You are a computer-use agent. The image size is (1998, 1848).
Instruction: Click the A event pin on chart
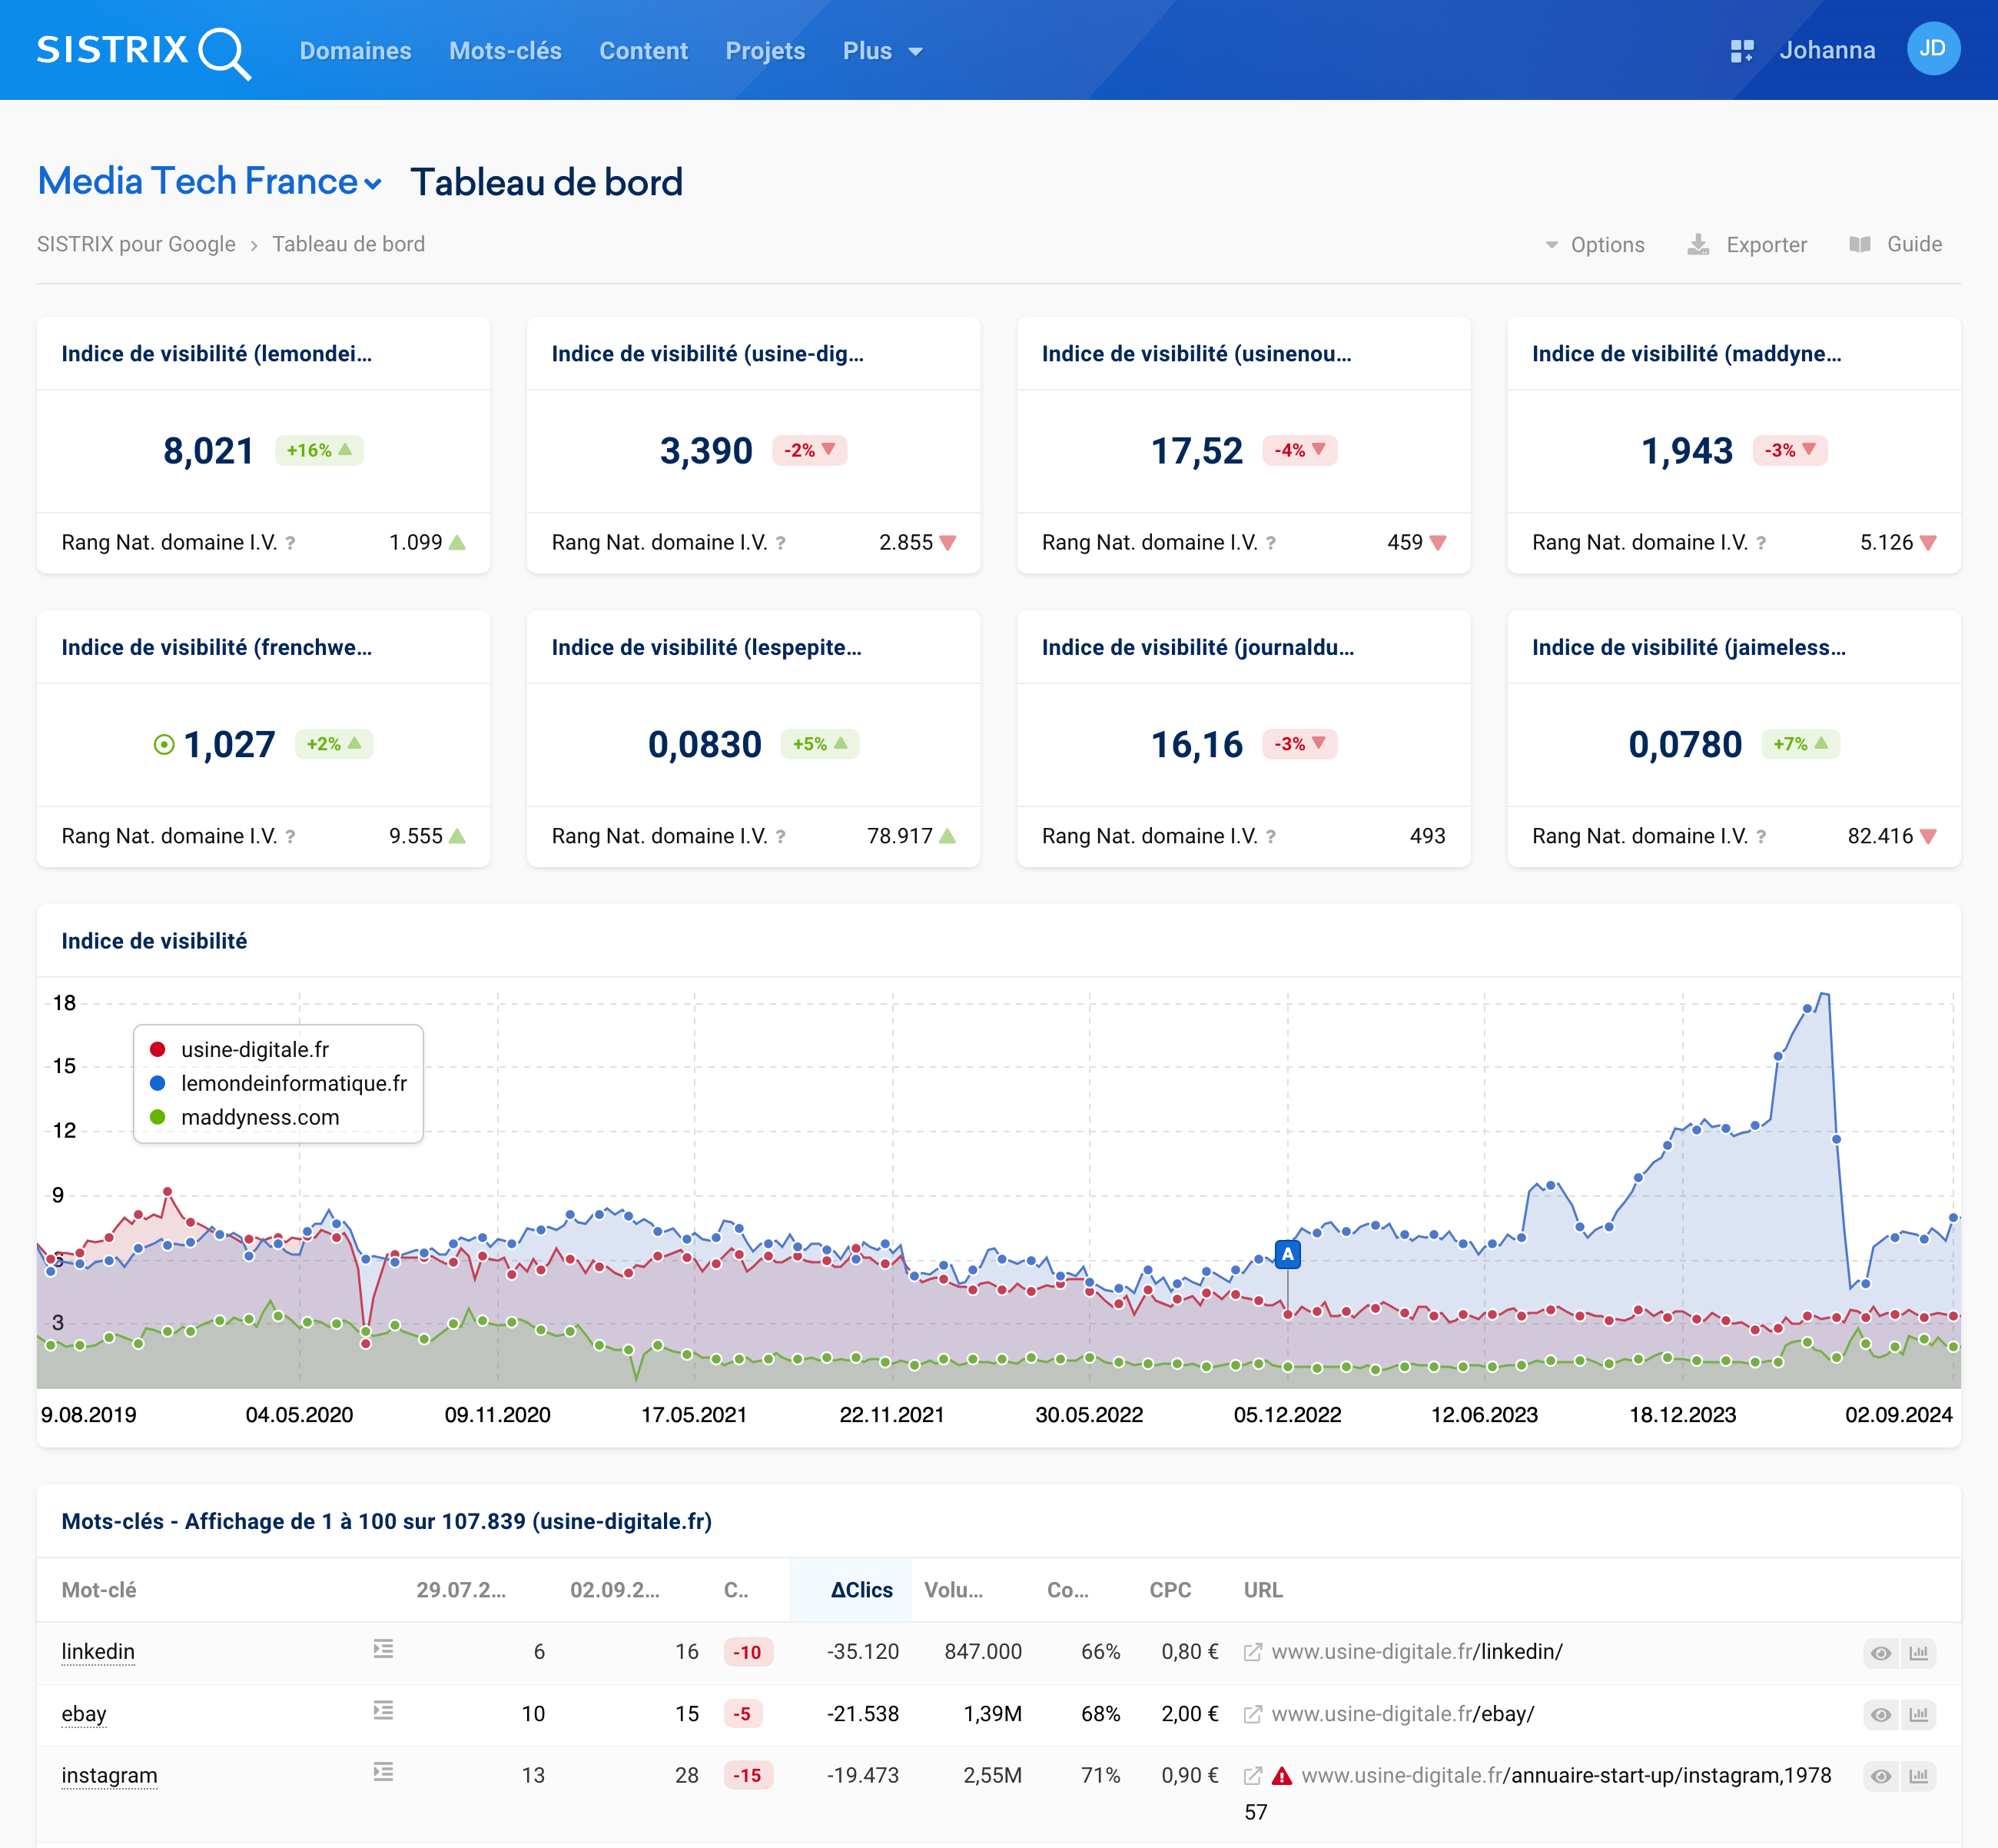1287,1254
